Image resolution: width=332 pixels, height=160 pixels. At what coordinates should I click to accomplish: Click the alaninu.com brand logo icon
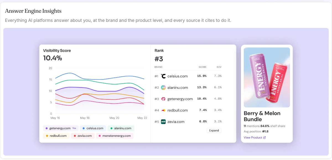163,87
